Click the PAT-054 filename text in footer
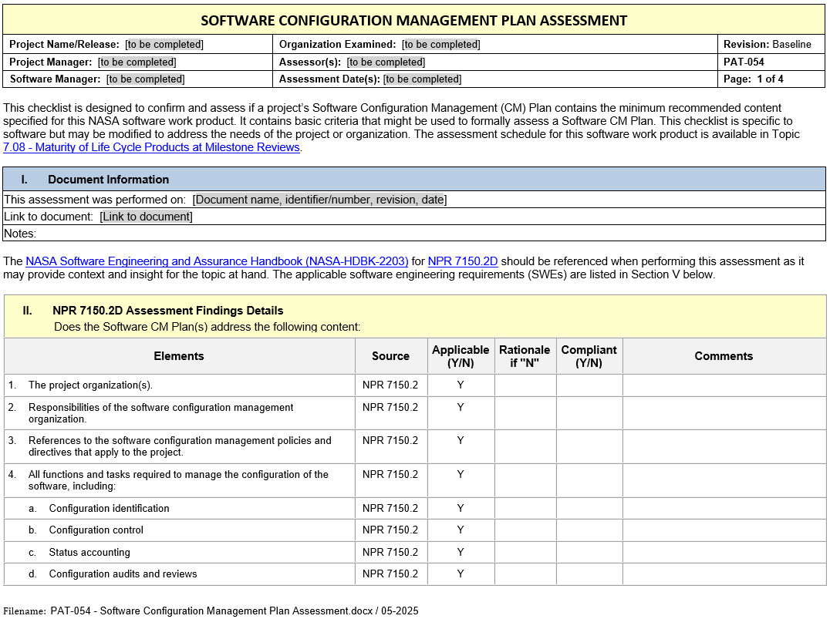 (234, 611)
